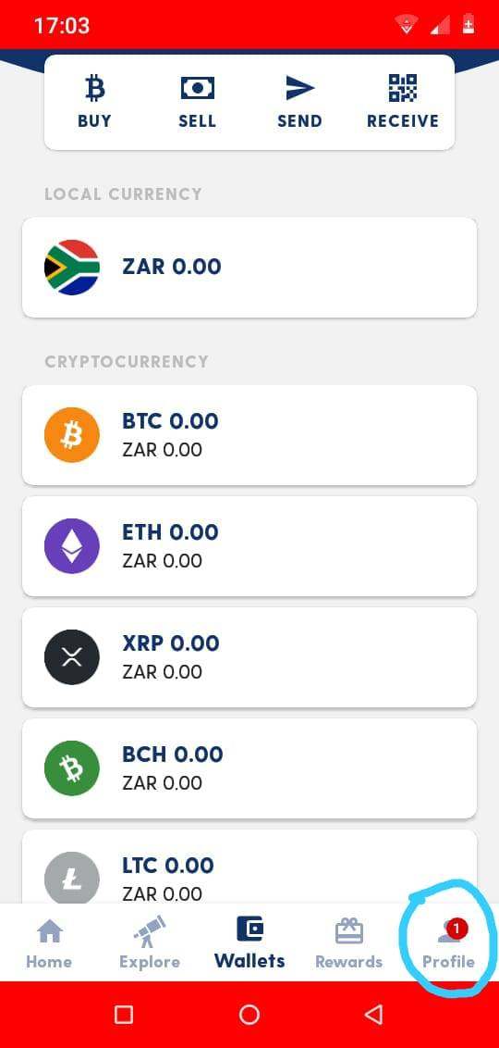
Task: Switch to the Rewards tab
Action: 349,943
